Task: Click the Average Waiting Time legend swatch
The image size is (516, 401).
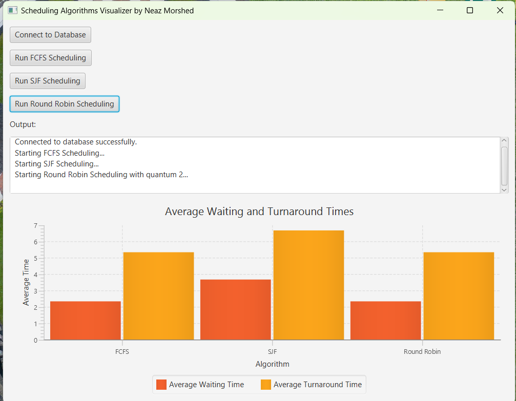Action: (x=161, y=385)
